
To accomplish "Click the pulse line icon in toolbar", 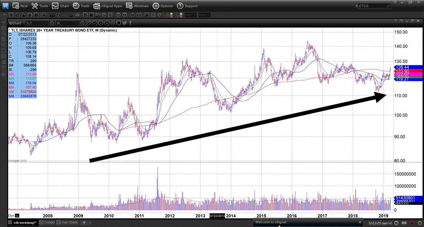I will [5, 15].
